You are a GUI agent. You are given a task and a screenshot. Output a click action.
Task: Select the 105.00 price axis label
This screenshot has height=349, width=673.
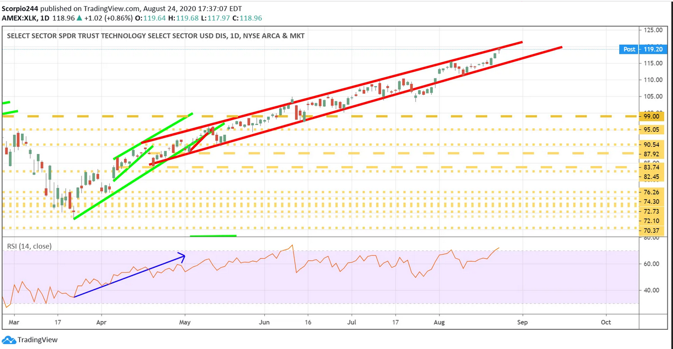653,96
